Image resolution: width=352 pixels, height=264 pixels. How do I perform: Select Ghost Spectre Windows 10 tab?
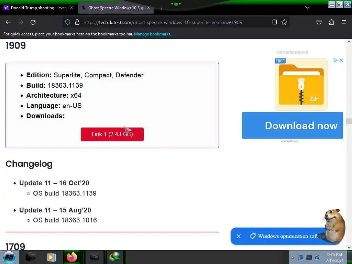coord(116,8)
